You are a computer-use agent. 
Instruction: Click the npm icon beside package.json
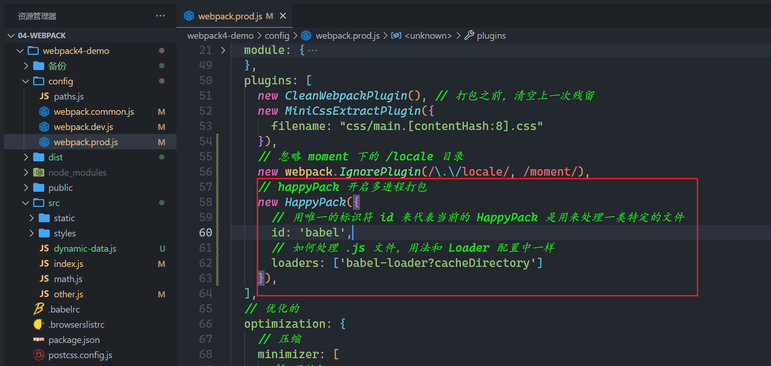(x=39, y=339)
